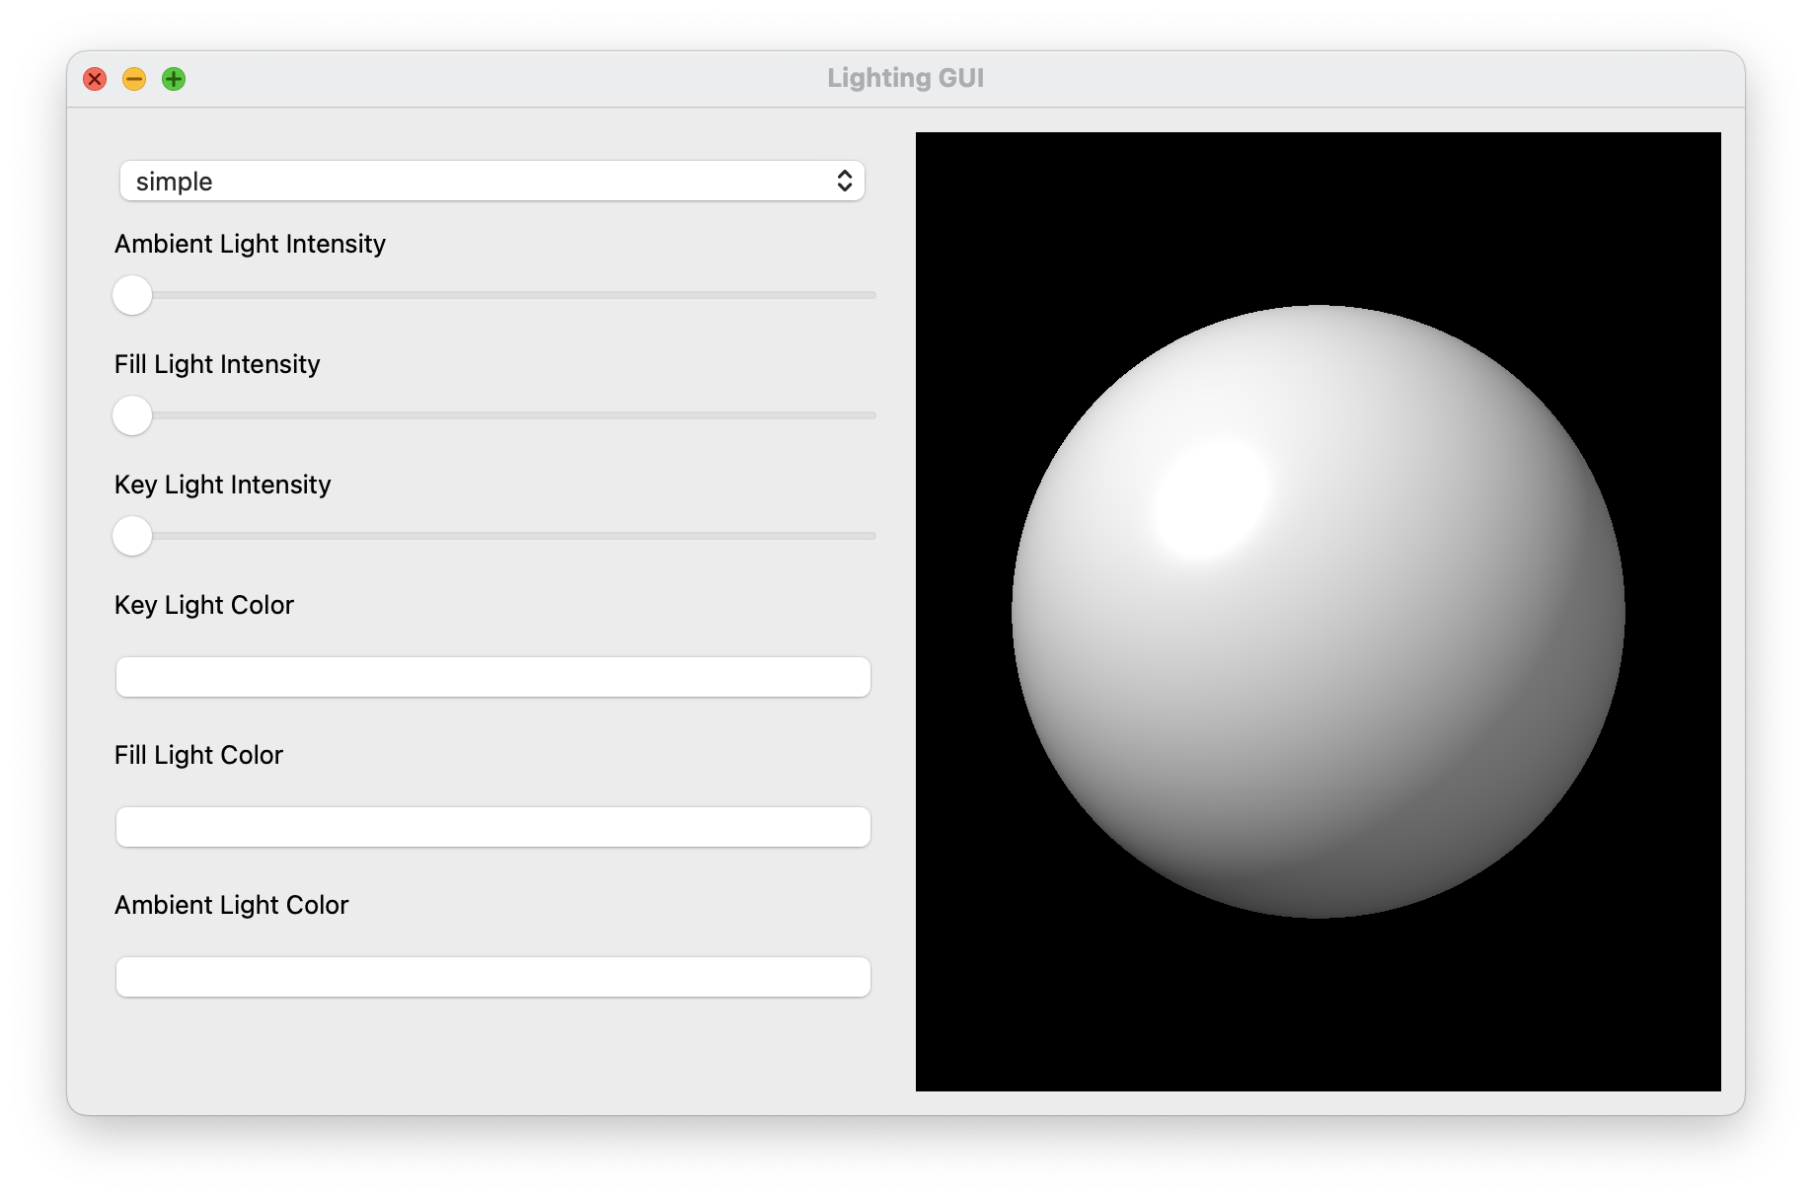Minimize the window using the yellow button
The width and height of the screenshot is (1812, 1198).
click(134, 79)
